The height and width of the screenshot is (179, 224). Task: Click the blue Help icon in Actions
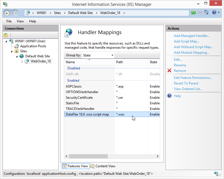point(169,96)
